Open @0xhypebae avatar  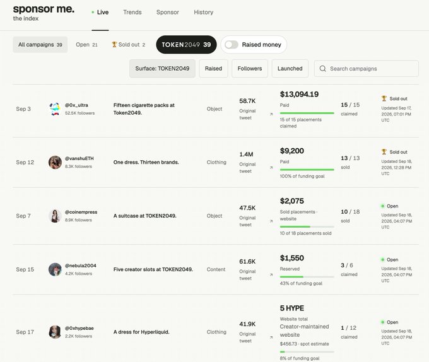click(55, 332)
